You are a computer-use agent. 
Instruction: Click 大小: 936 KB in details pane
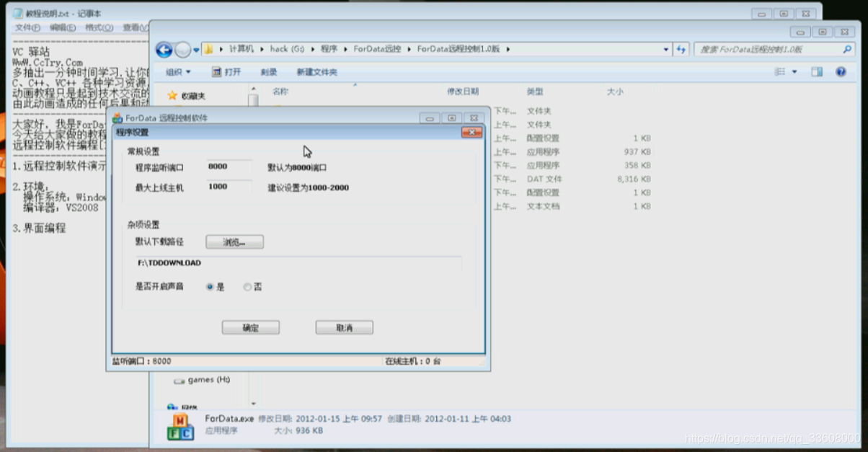[298, 430]
